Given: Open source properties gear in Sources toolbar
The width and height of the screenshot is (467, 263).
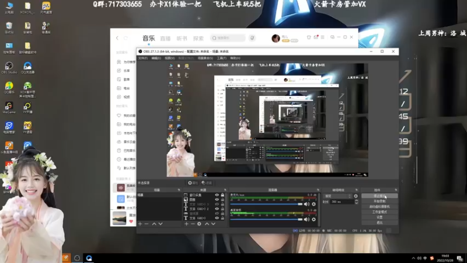Looking at the screenshot, I should tap(199, 224).
